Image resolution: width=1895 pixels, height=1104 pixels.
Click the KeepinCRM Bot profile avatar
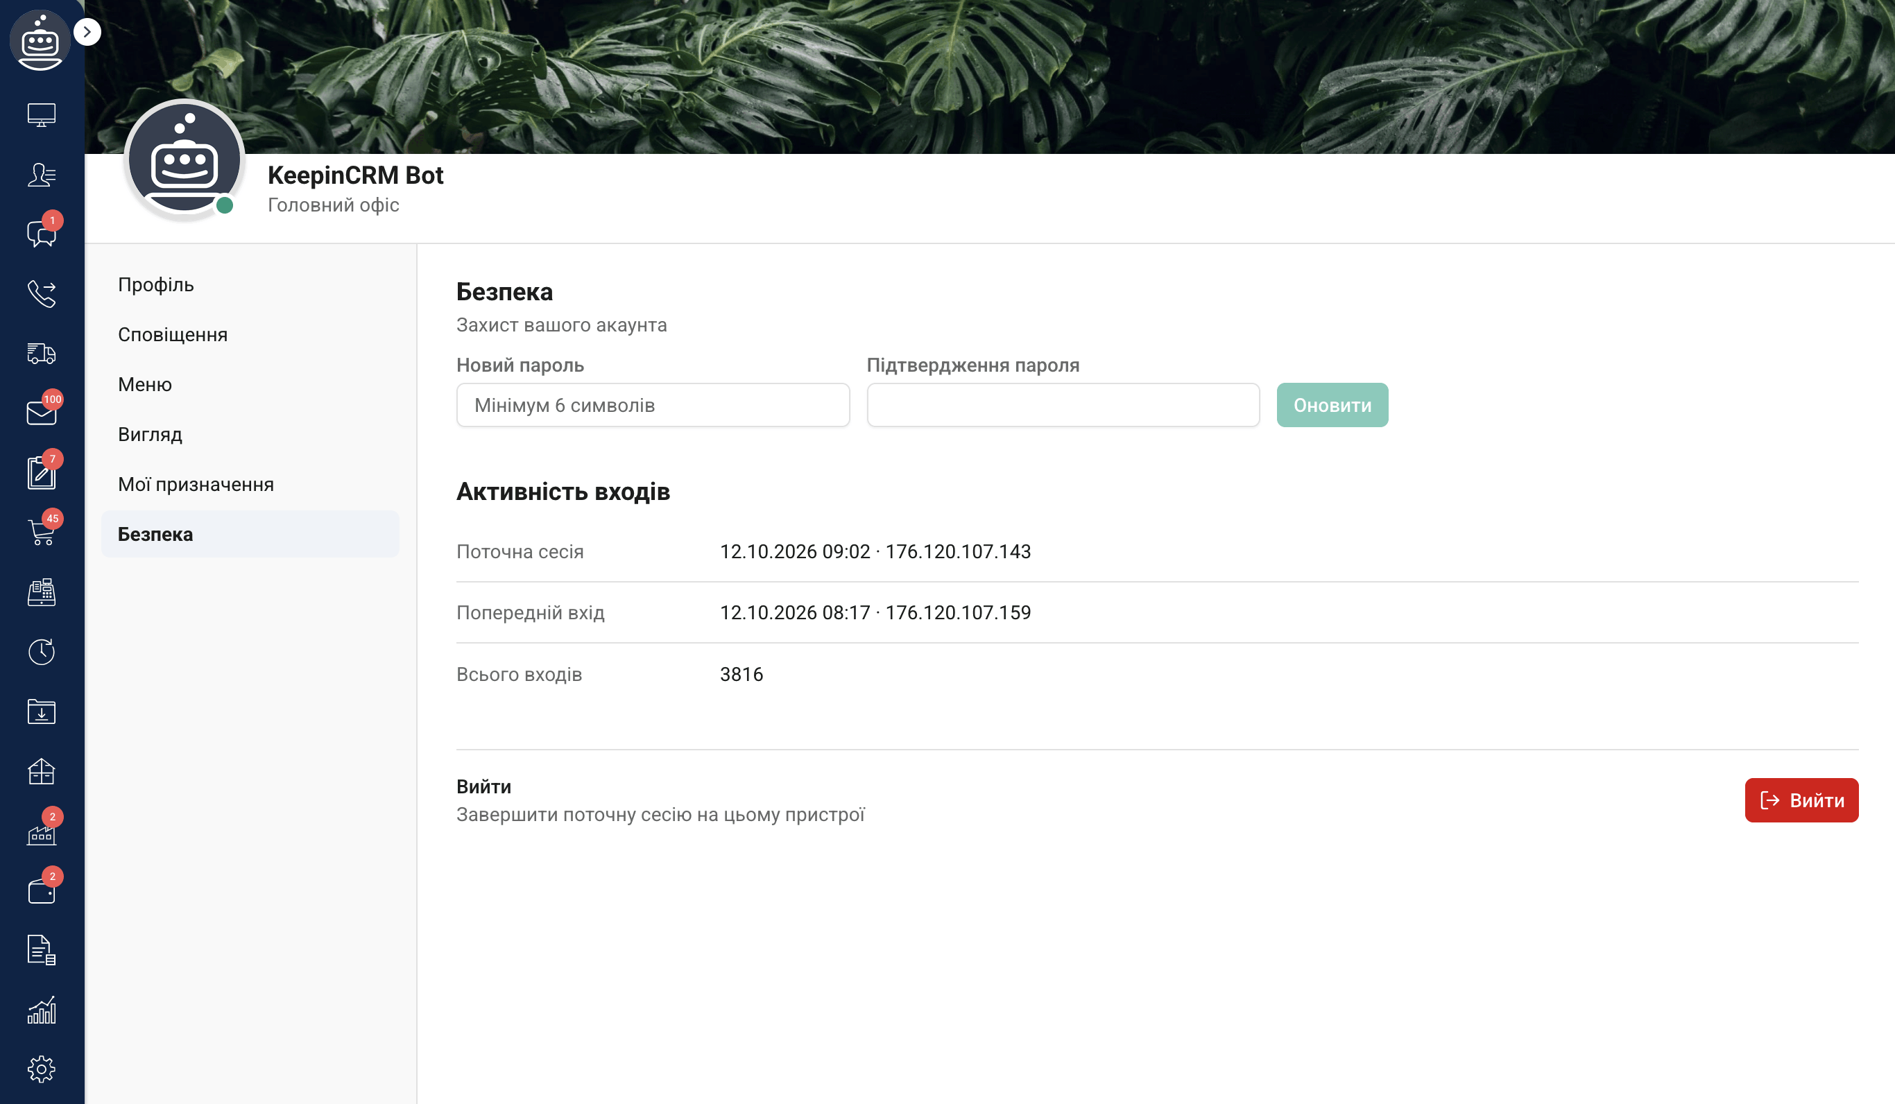(x=185, y=160)
